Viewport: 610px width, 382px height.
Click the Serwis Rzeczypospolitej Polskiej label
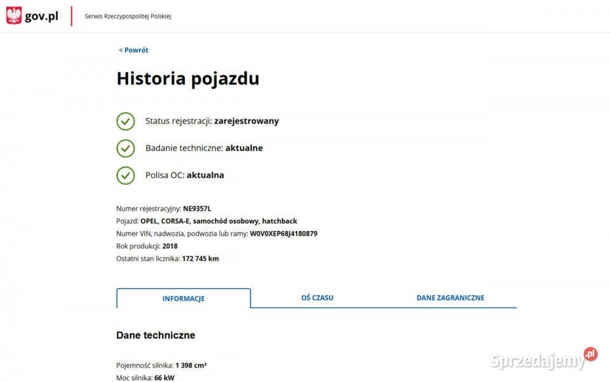tap(126, 16)
